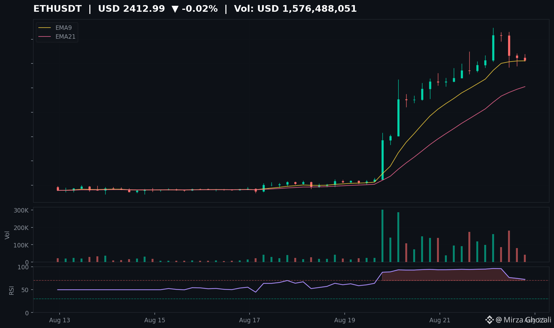Click the 100K volume axis label
554x328 pixels.
[21, 245]
